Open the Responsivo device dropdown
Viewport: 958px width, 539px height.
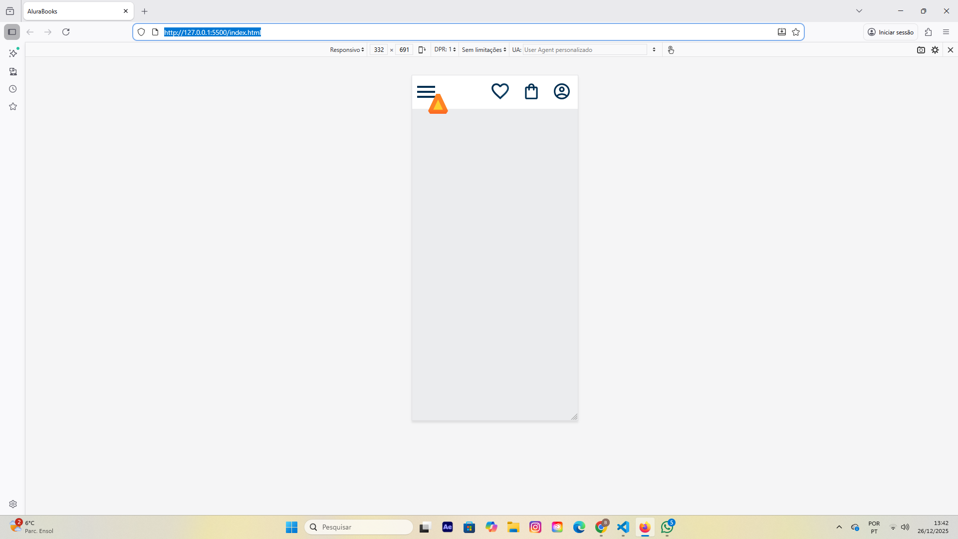coord(347,50)
